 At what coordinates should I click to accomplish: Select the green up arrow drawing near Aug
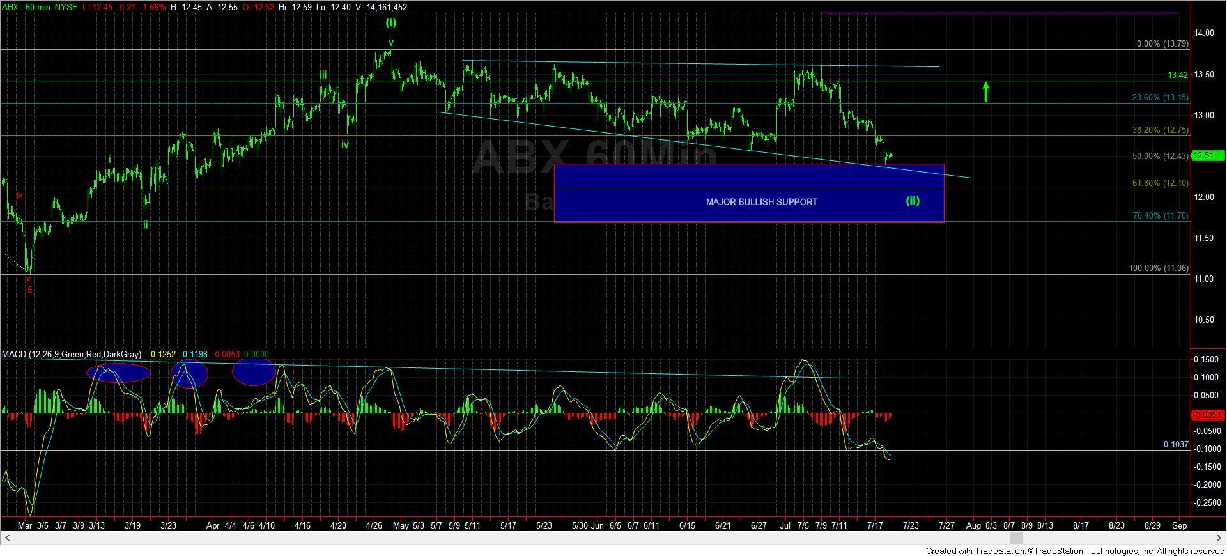coord(986,91)
